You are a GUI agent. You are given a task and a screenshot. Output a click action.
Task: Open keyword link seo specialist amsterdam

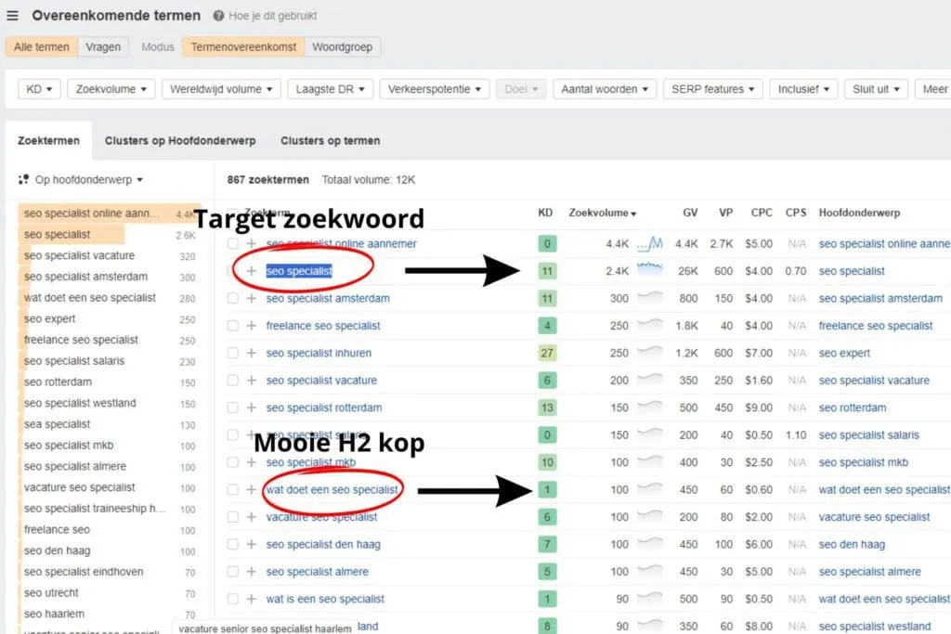328,298
